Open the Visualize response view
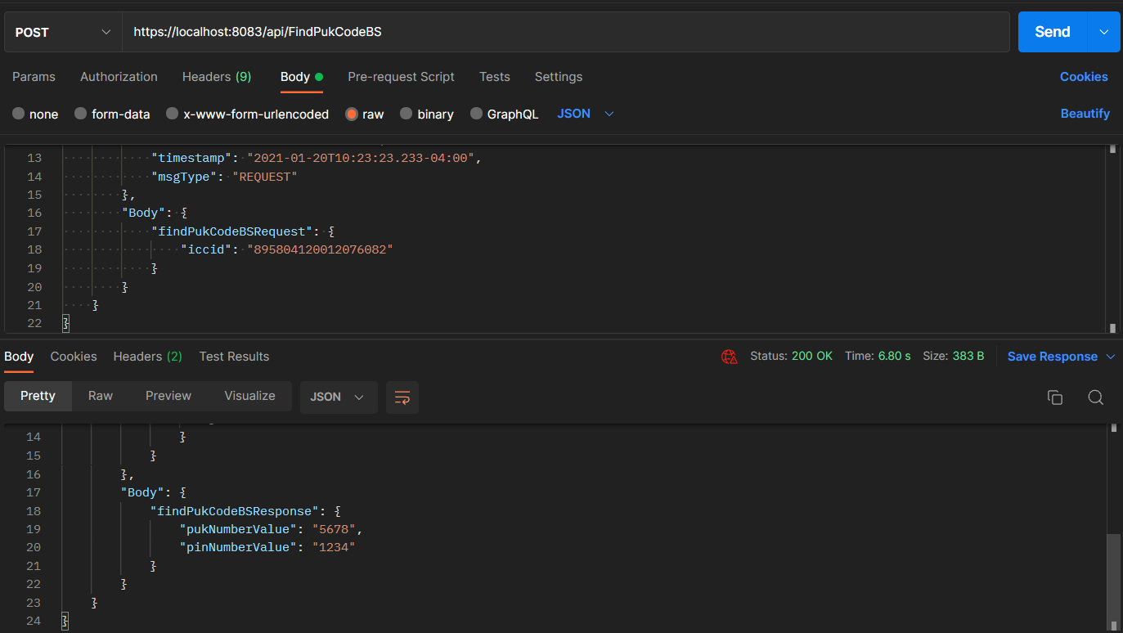The width and height of the screenshot is (1123, 633). (x=249, y=396)
